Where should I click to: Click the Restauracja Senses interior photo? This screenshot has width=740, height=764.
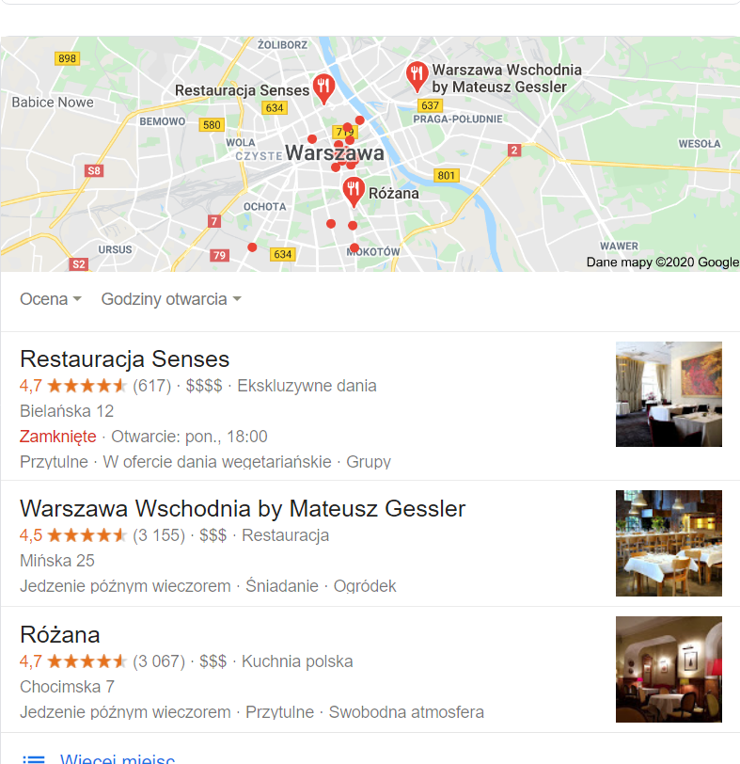[x=669, y=394]
